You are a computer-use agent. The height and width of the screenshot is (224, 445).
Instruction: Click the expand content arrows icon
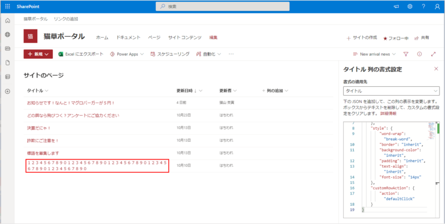tap(433, 54)
